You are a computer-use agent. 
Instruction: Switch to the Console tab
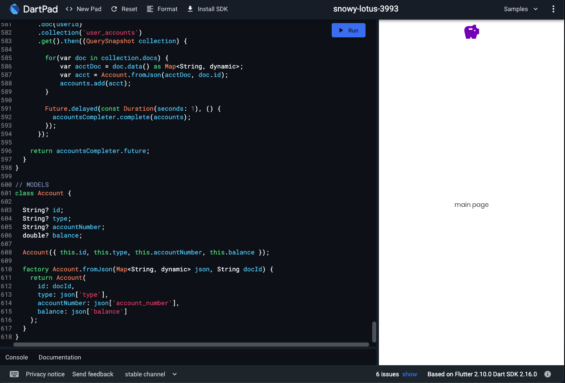[x=16, y=357]
